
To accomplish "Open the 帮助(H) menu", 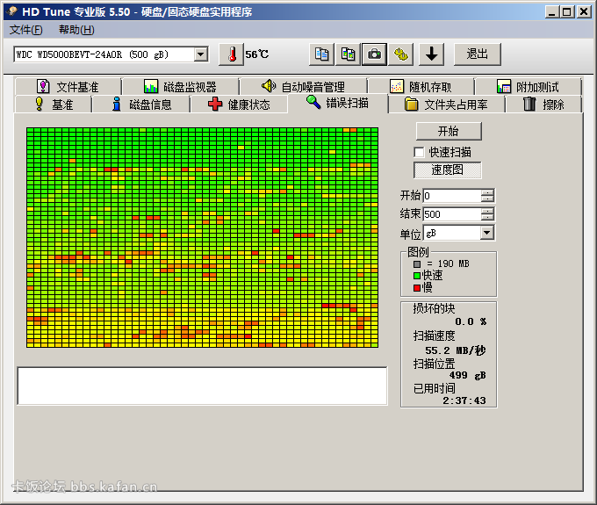I will (76, 30).
